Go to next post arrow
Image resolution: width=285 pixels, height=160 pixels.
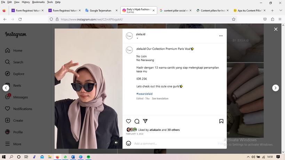pyautogui.click(x=276, y=88)
